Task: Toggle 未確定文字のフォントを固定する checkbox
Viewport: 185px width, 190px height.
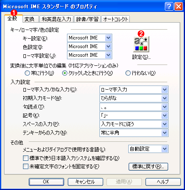Action: pos(25,167)
